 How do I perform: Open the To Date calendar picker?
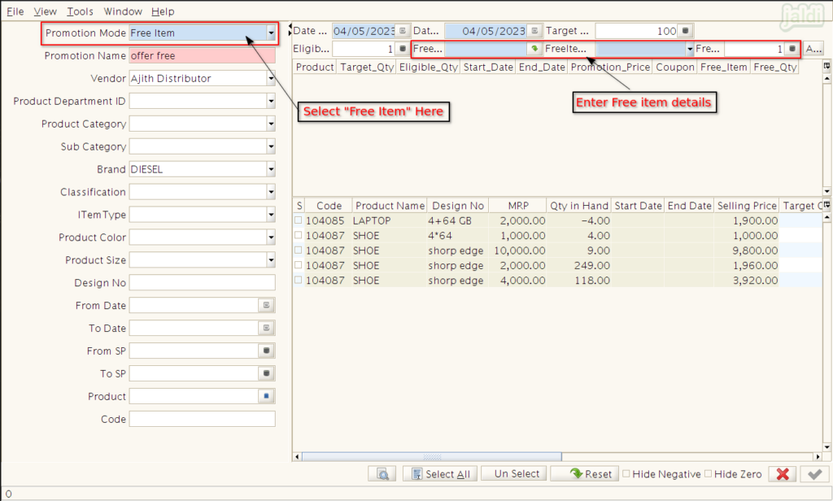266,329
